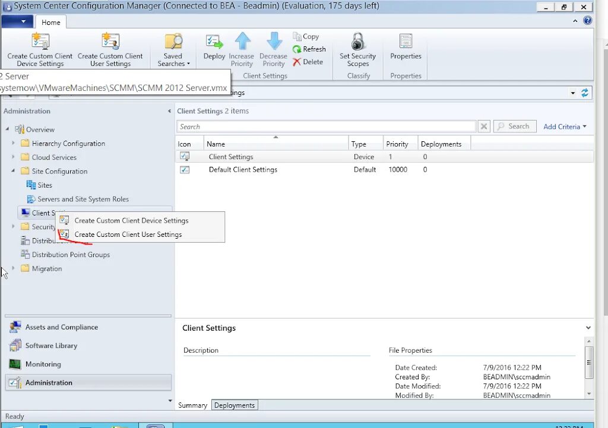
Task: Select Distribution Point Groups node
Action: [65, 254]
